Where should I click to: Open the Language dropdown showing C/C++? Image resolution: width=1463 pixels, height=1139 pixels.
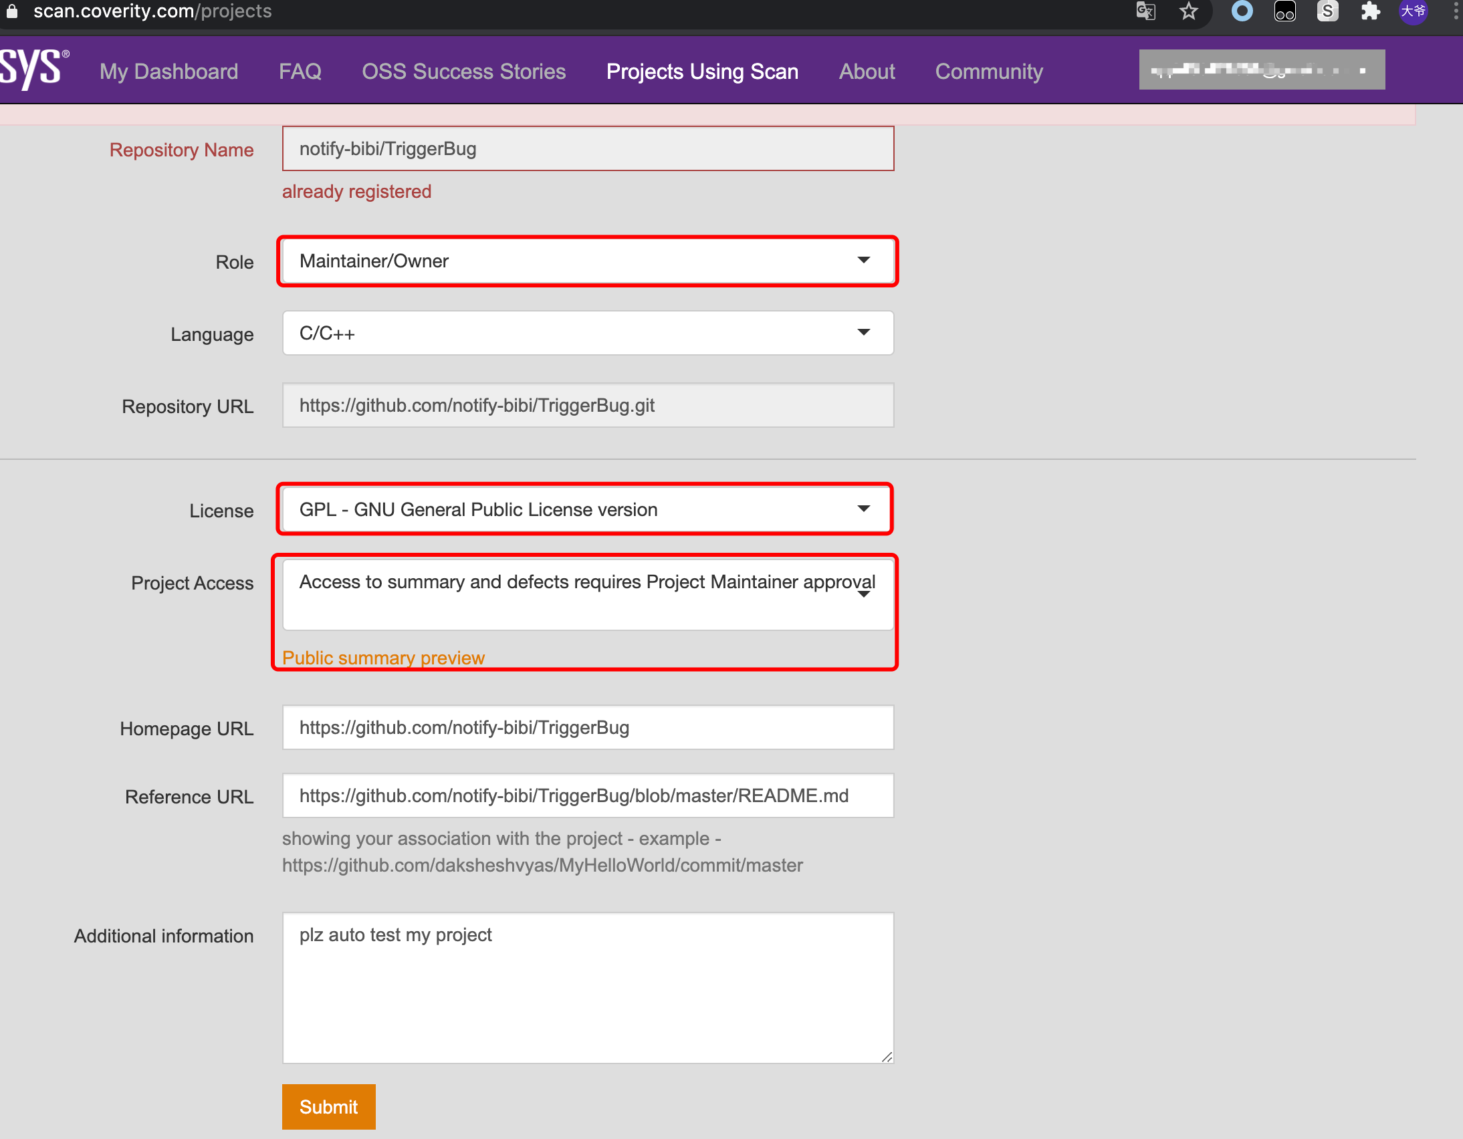click(x=588, y=333)
